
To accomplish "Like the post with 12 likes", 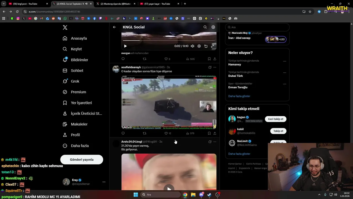I will [x=168, y=133].
